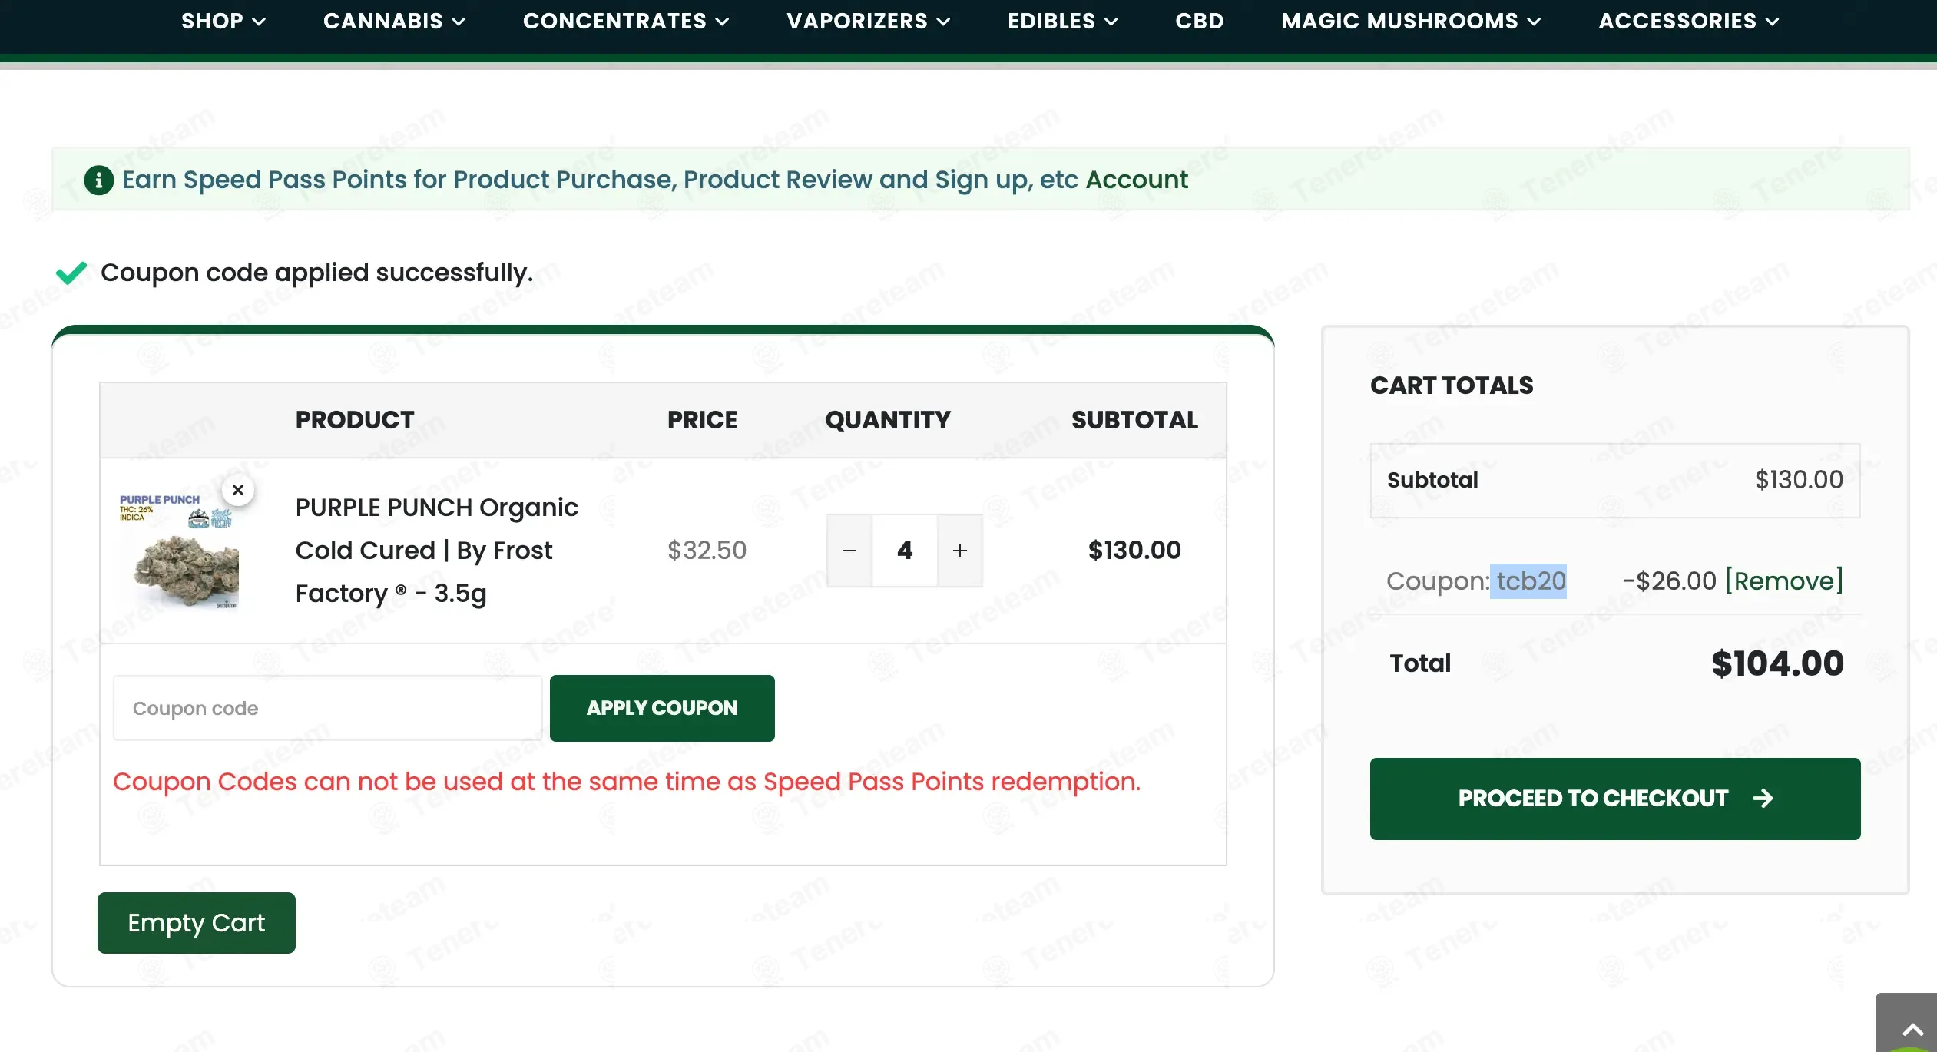The image size is (1937, 1052).
Task: Click the scroll-to-top arrow icon
Action: tap(1912, 1029)
